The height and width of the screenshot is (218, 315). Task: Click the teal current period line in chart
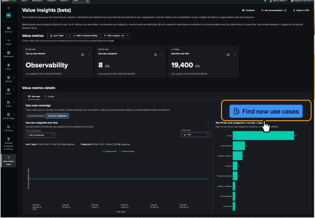(121, 179)
